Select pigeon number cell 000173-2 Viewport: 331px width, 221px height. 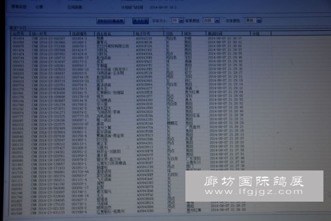(79, 62)
